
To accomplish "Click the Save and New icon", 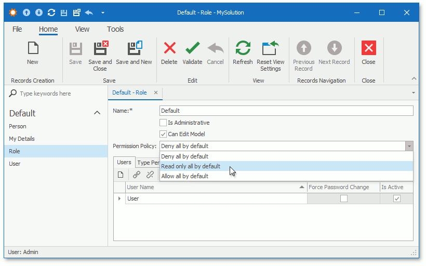I will point(134,49).
